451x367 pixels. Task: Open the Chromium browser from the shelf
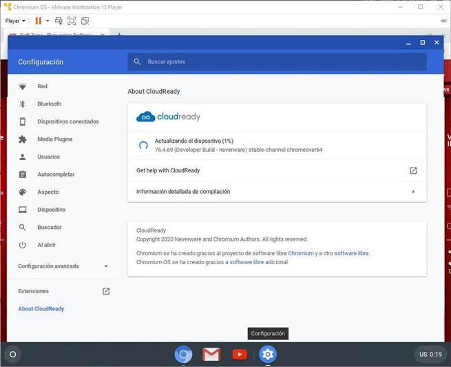point(183,355)
